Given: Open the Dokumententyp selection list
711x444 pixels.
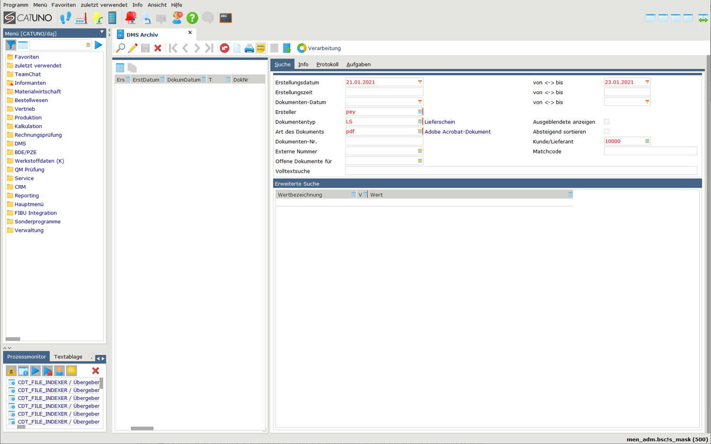Looking at the screenshot, I should click(x=419, y=122).
